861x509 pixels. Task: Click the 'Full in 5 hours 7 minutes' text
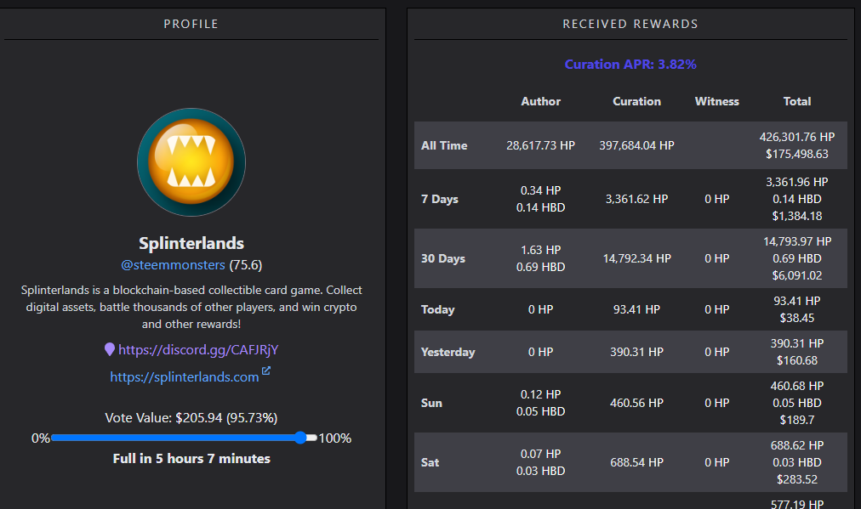(x=191, y=459)
